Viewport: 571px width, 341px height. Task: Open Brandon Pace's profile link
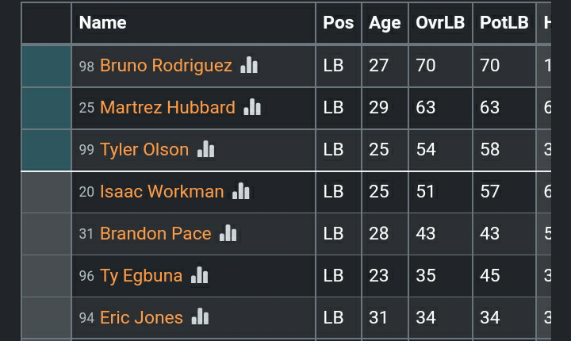(155, 233)
